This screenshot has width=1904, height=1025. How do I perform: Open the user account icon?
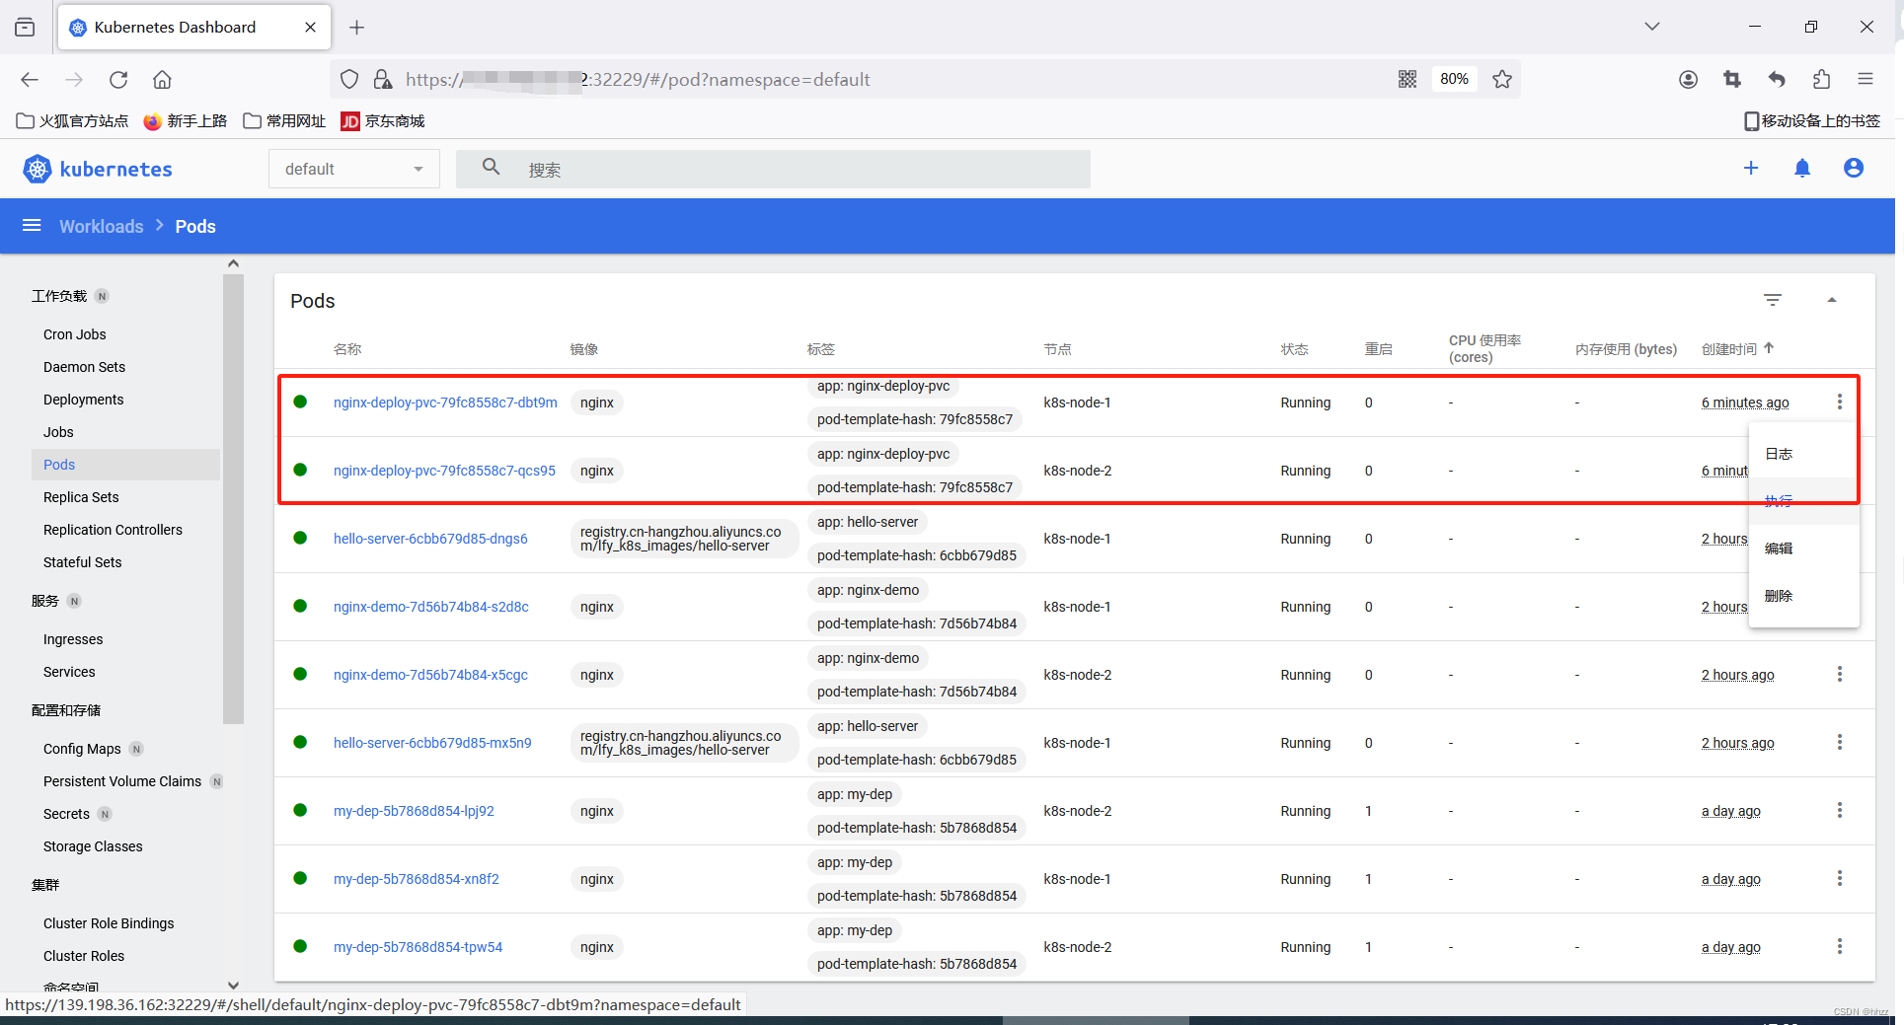coord(1854,169)
